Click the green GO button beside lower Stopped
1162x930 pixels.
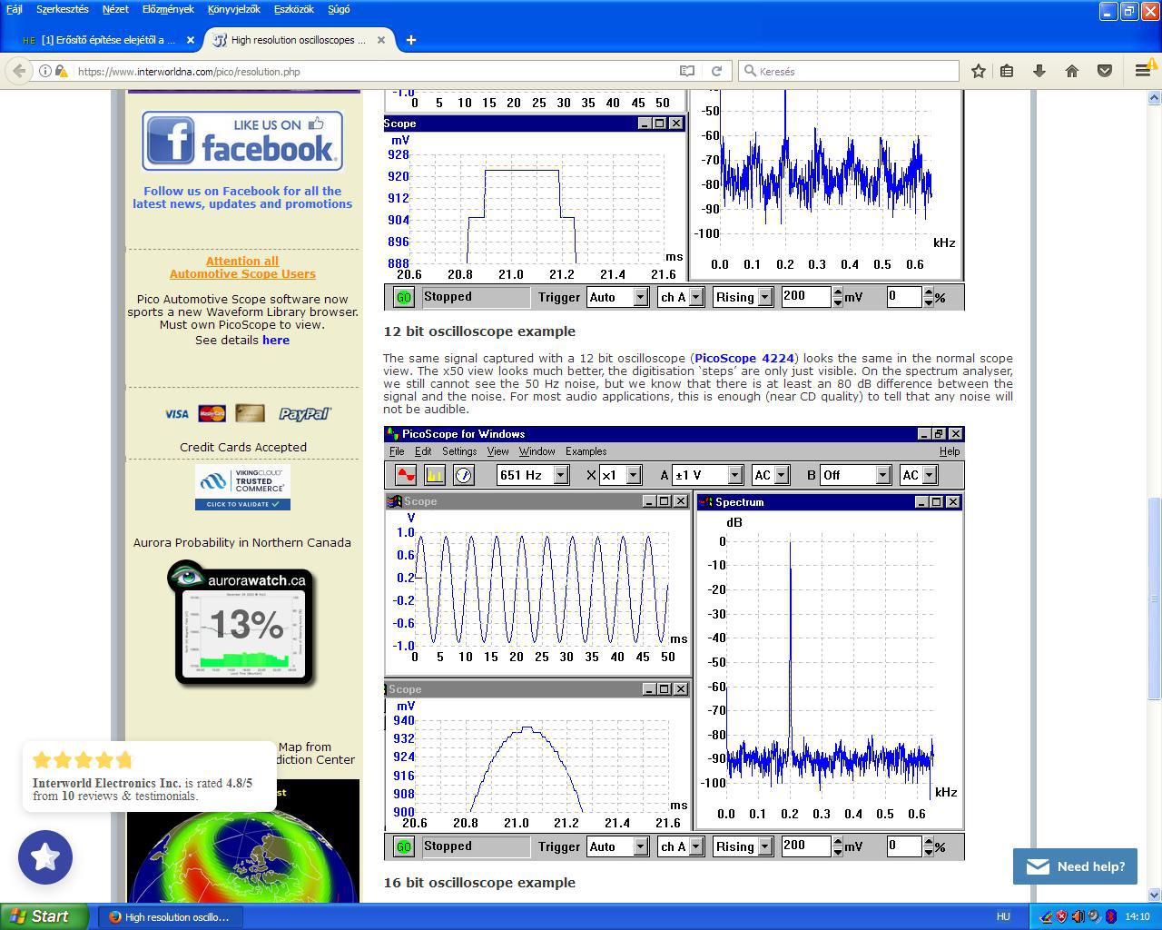click(403, 846)
